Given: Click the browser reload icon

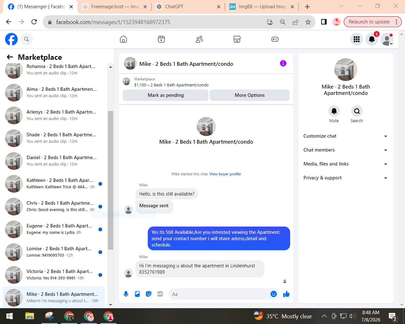Looking at the screenshot, I should point(34,22).
